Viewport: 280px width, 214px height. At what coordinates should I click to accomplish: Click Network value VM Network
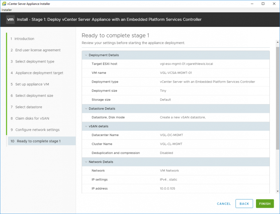pos(169,170)
